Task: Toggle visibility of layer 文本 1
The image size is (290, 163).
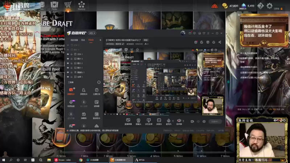Action: click(68, 54)
